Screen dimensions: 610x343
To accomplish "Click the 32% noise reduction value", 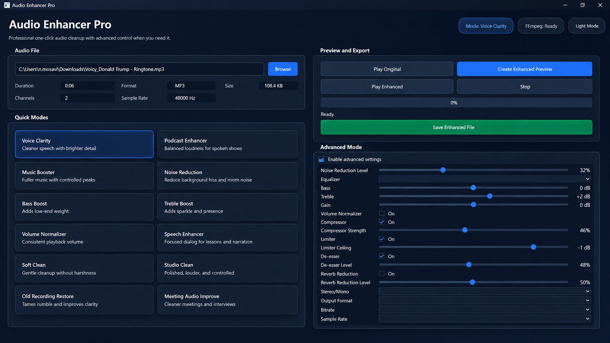I will (585, 170).
